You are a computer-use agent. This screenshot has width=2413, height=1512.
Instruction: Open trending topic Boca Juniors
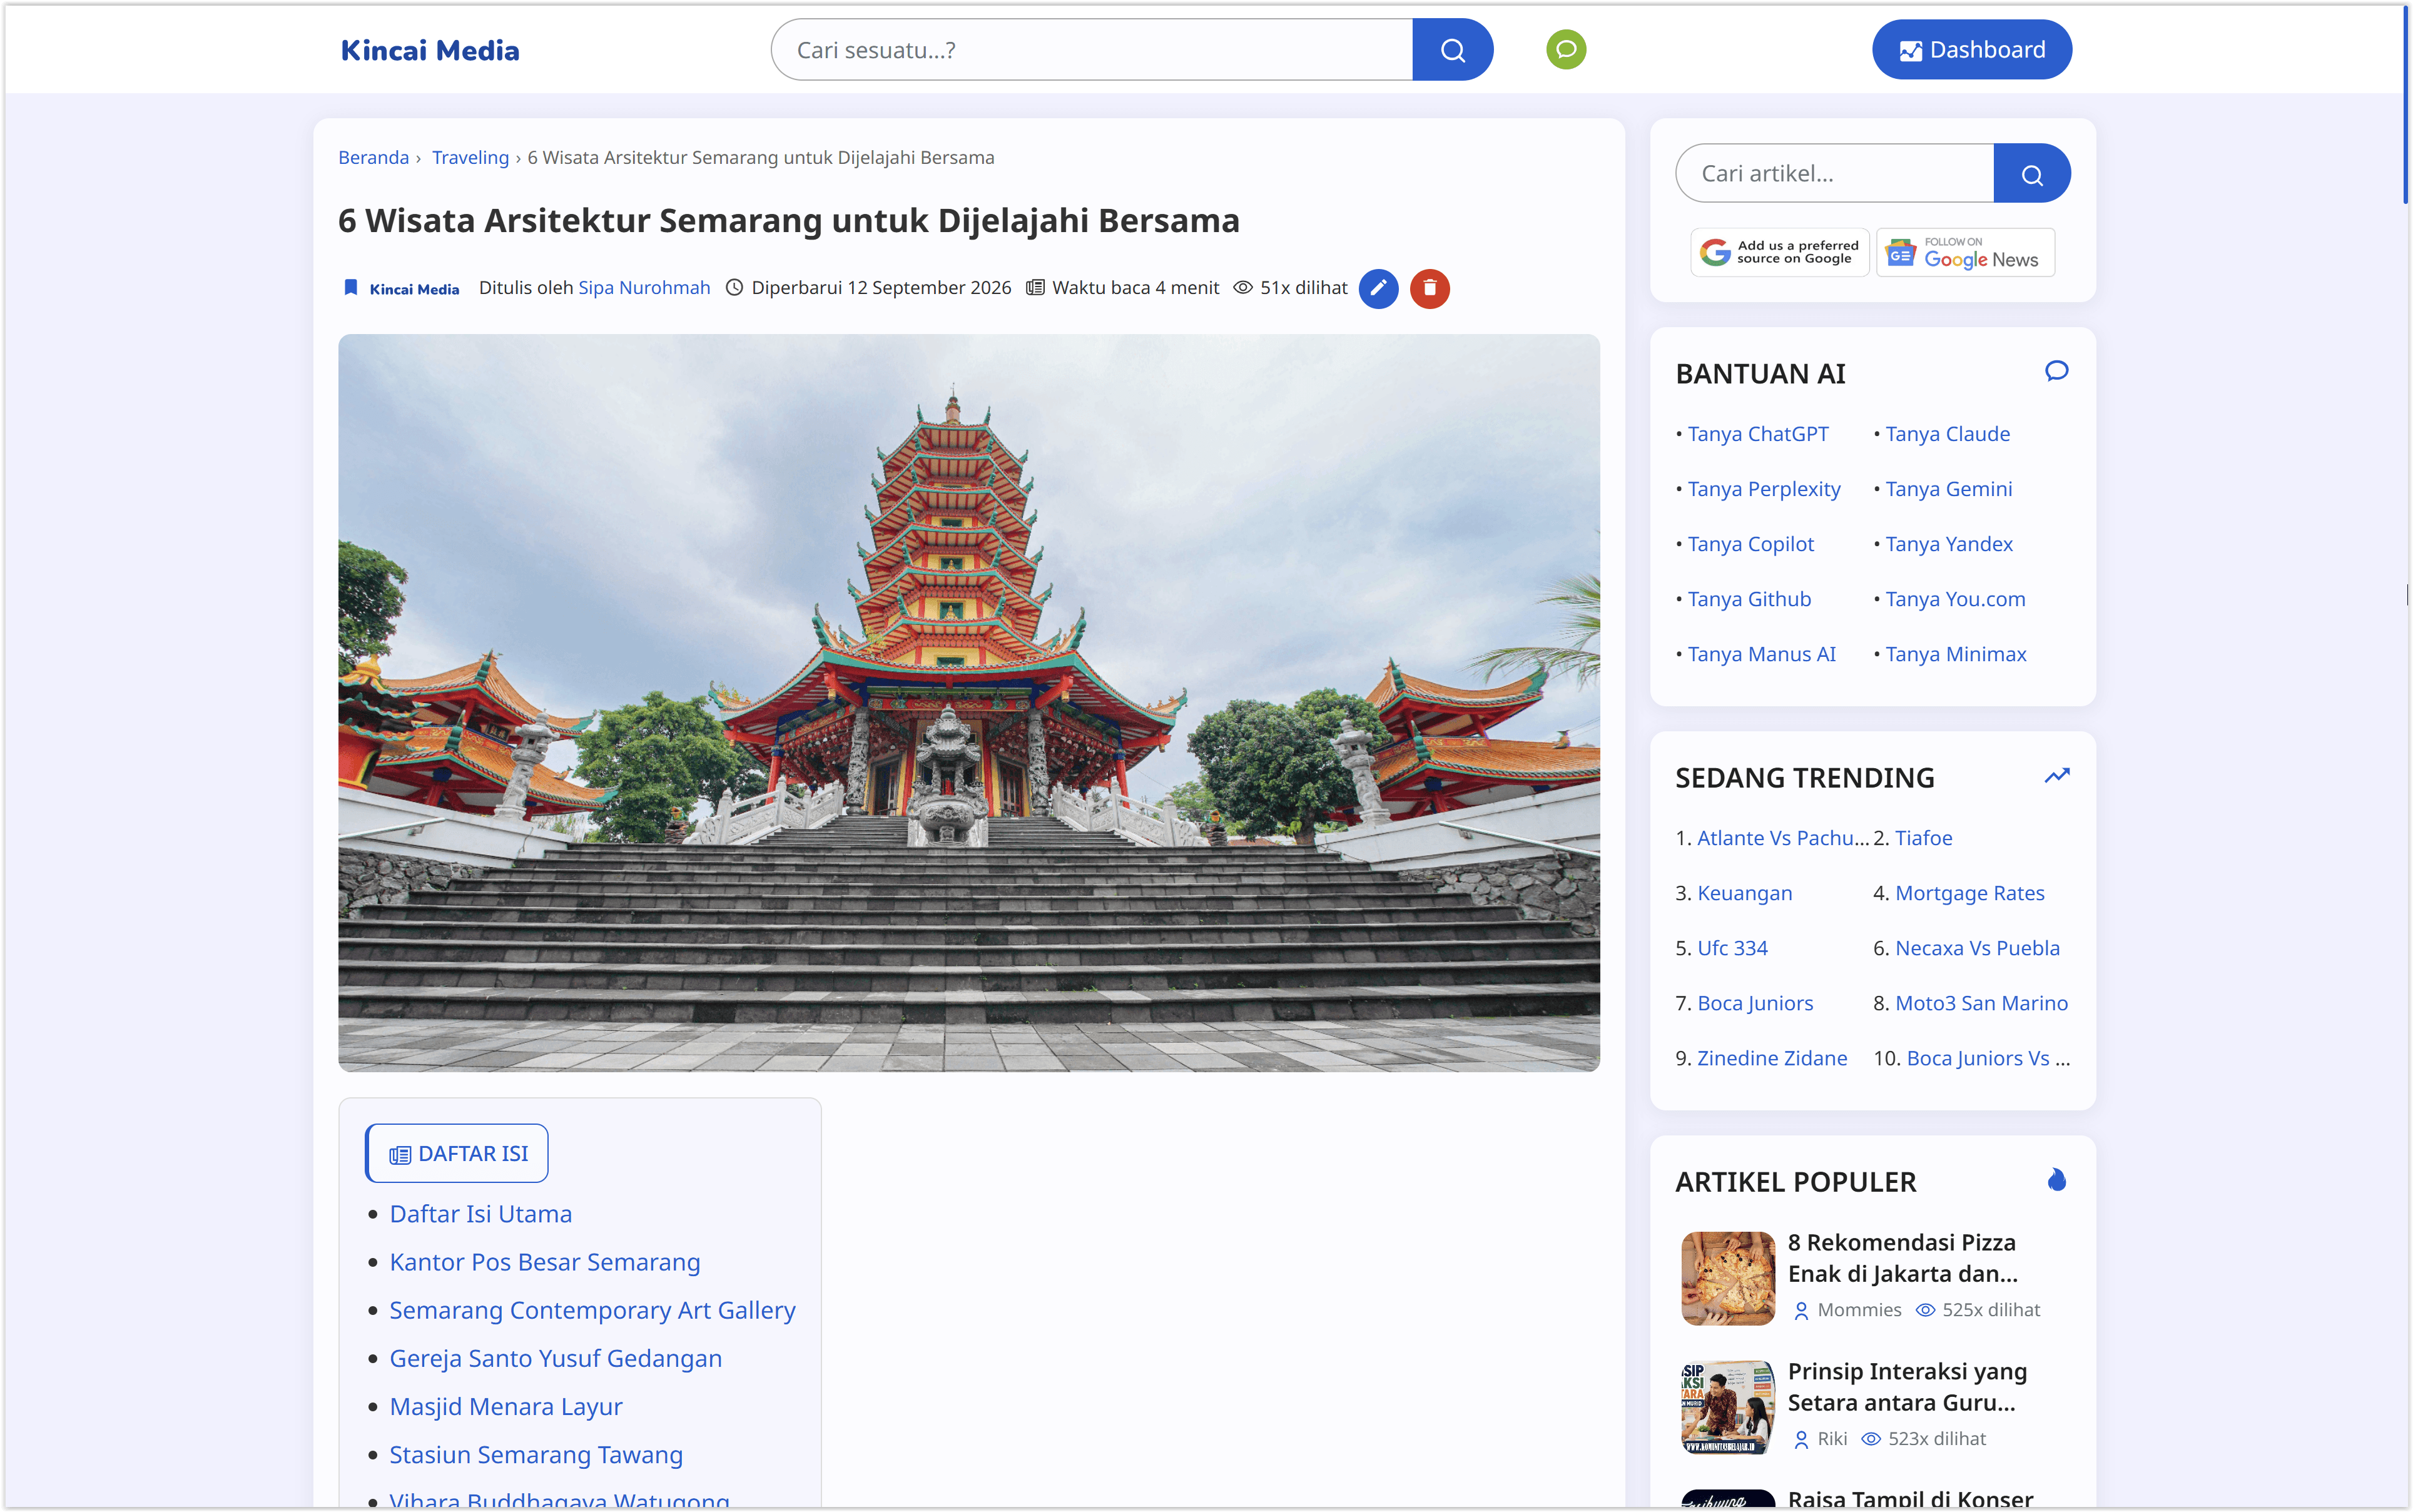coord(1755,1003)
